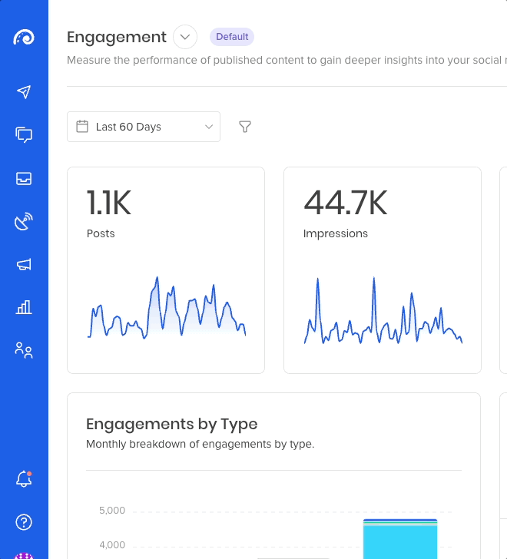Viewport: 507px width, 559px height.
Task: Open help via the question mark icon
Action: click(x=24, y=522)
